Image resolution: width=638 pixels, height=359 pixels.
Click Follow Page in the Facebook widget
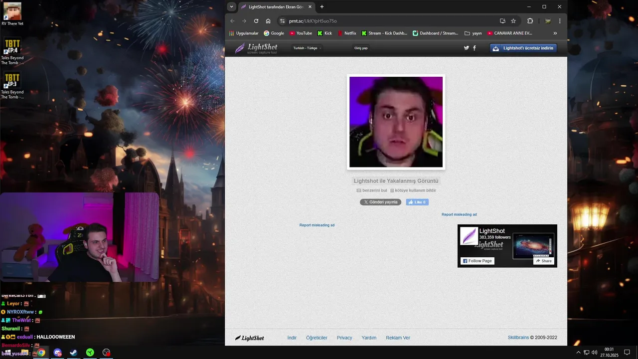(478, 261)
